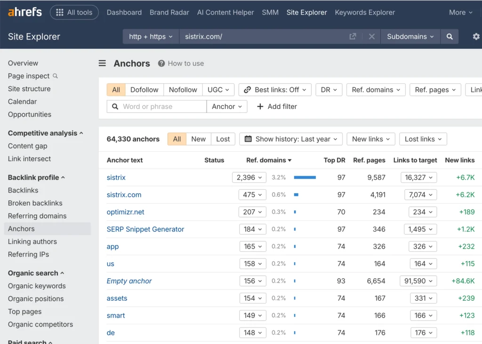Viewport: 482px width, 344px height.
Task: Sort by Links to target column
Action: pos(415,160)
